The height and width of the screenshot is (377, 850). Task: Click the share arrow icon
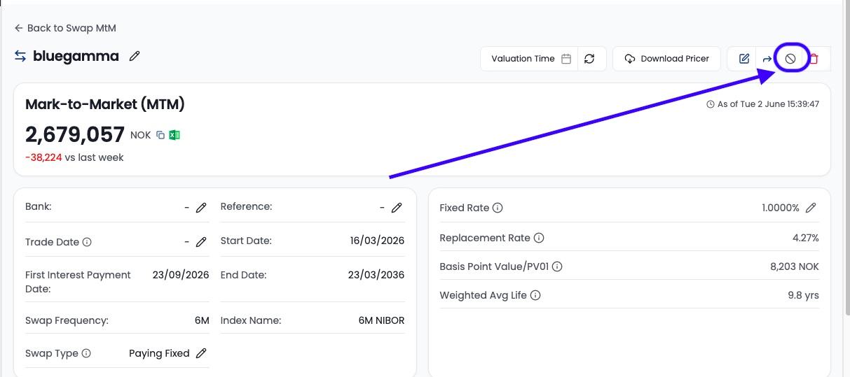767,59
